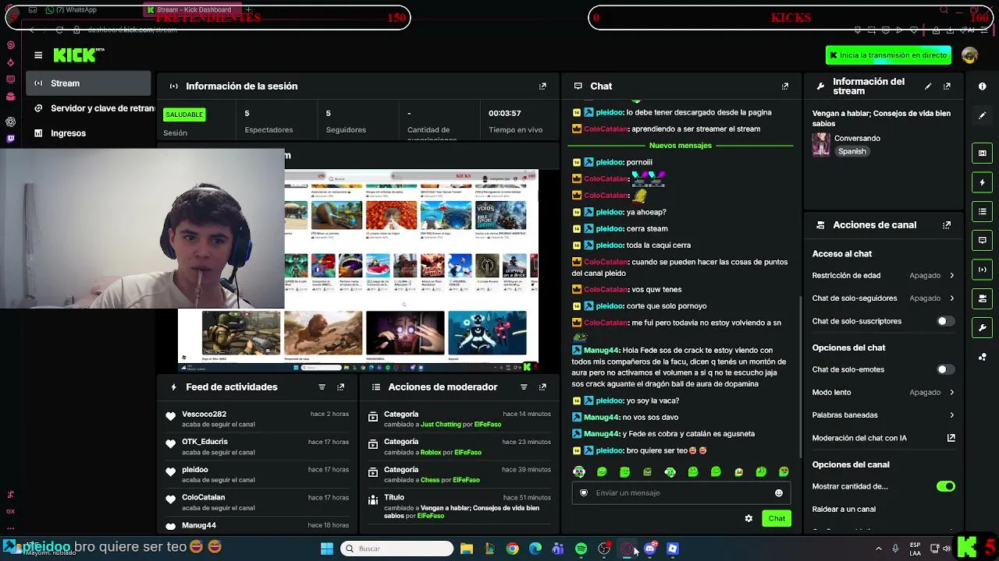
Task: Pop out the Información del stream panel
Action: tap(947, 86)
